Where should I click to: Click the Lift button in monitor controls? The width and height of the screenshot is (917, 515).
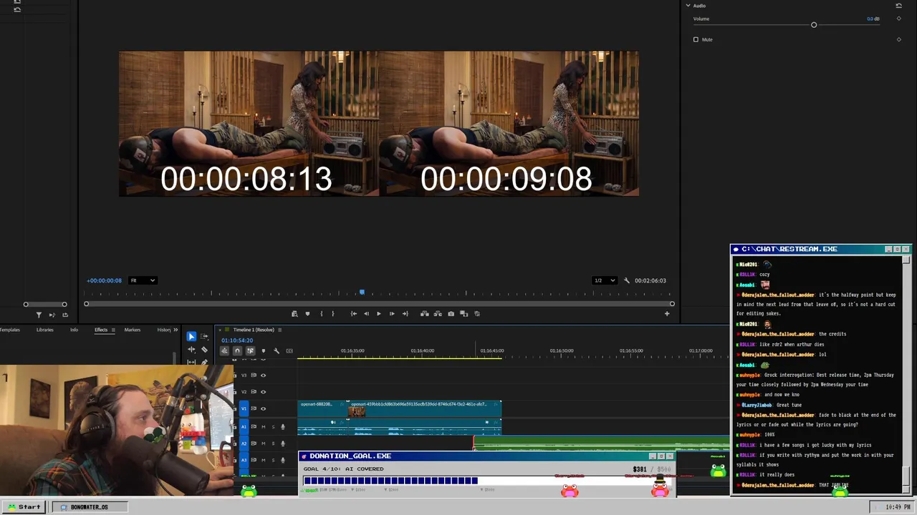tap(425, 313)
